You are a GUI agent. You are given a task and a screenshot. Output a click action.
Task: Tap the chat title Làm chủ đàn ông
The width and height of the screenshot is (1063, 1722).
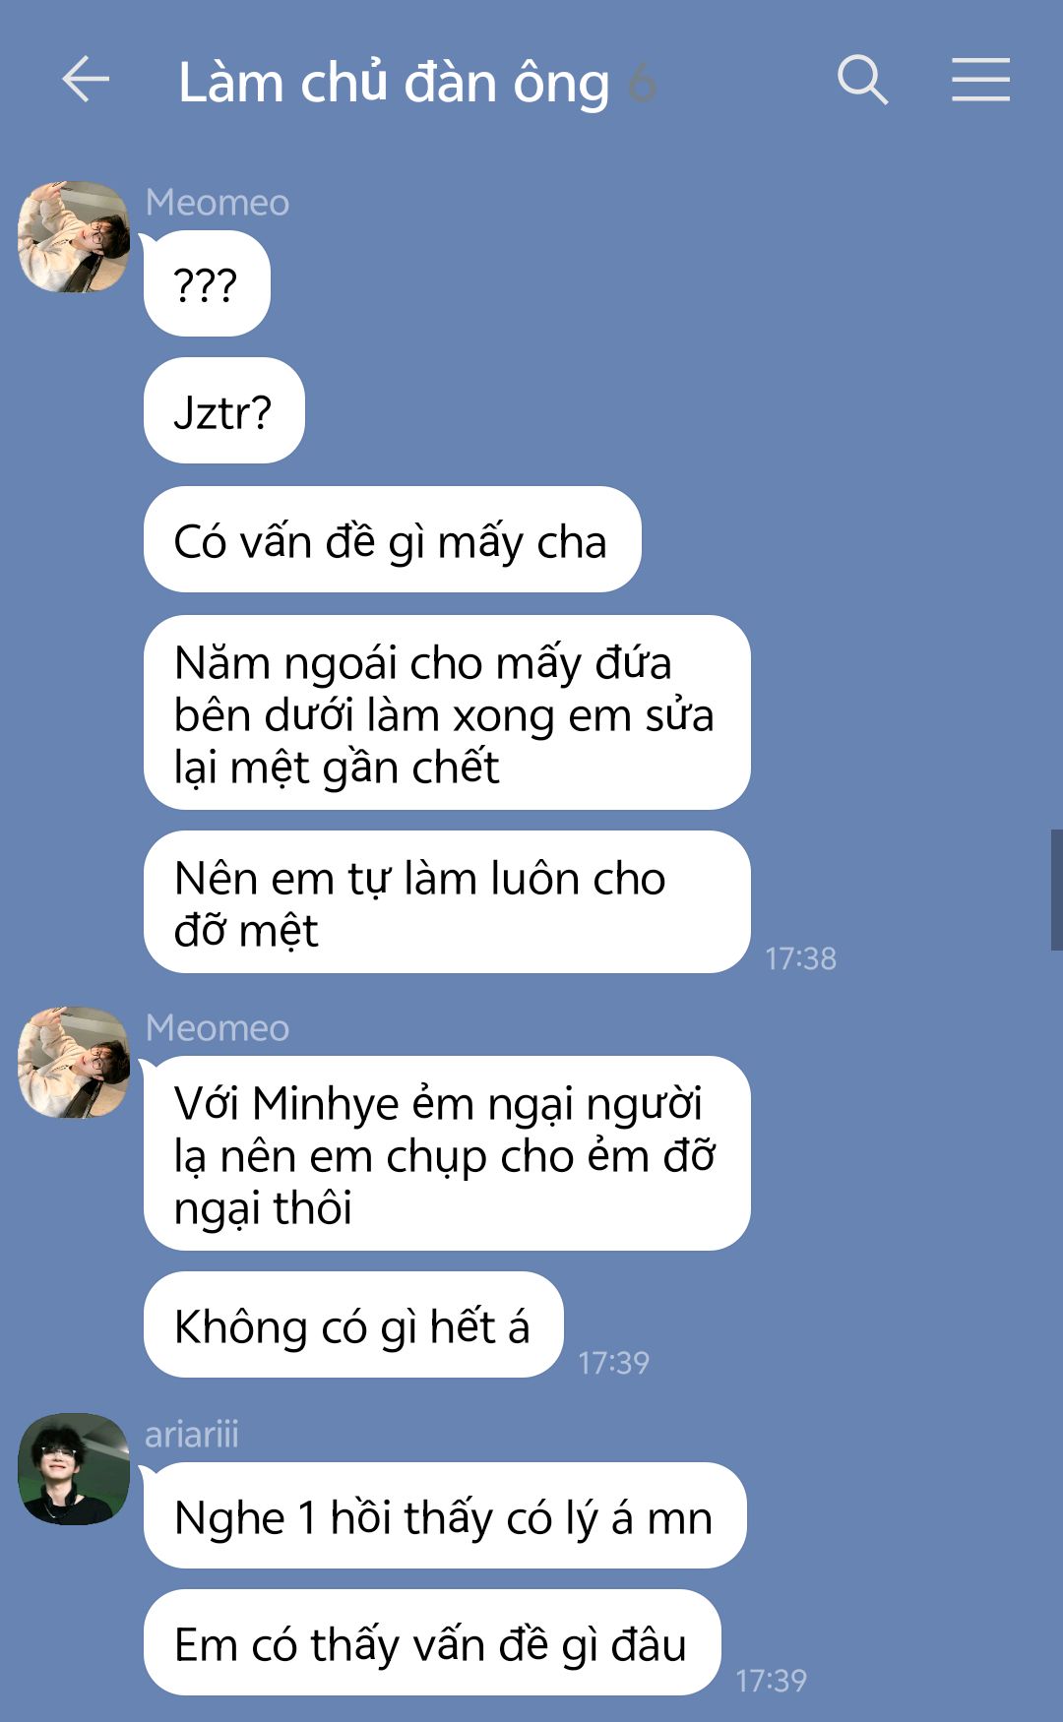pos(394,83)
